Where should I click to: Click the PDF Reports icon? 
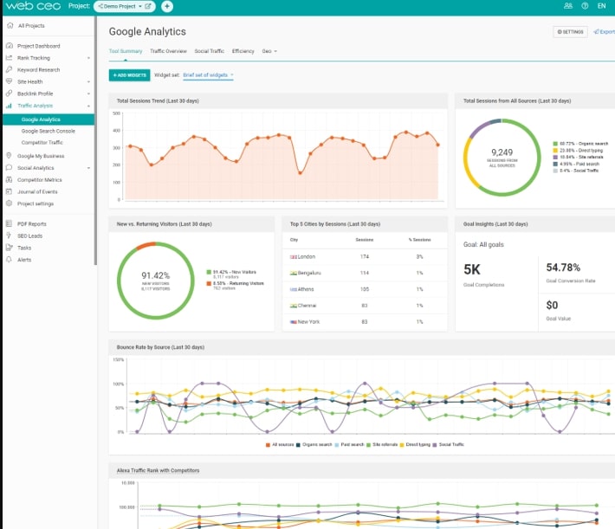click(x=10, y=223)
